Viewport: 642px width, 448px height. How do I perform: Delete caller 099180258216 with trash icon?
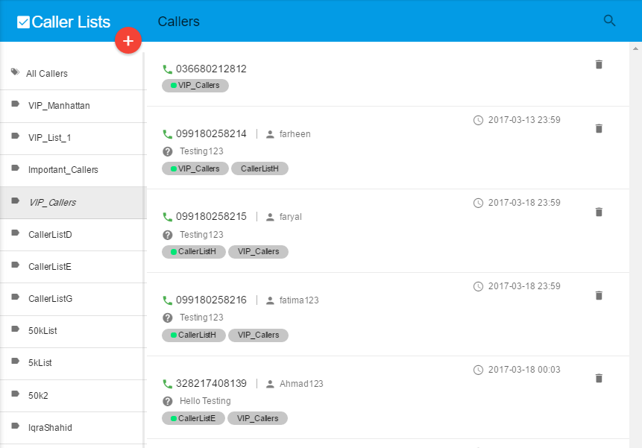click(599, 295)
